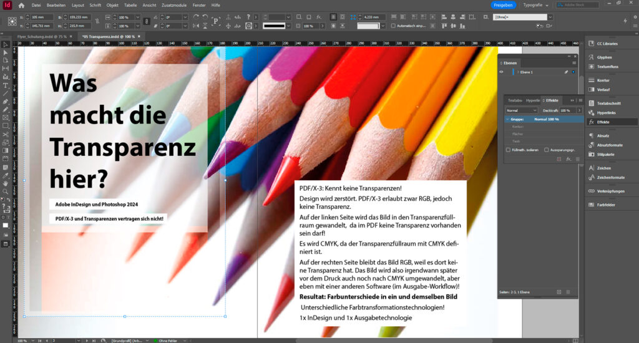The image size is (639, 343).
Task: Enable the Füllmeth. isolieren checkbox
Action: pos(508,150)
